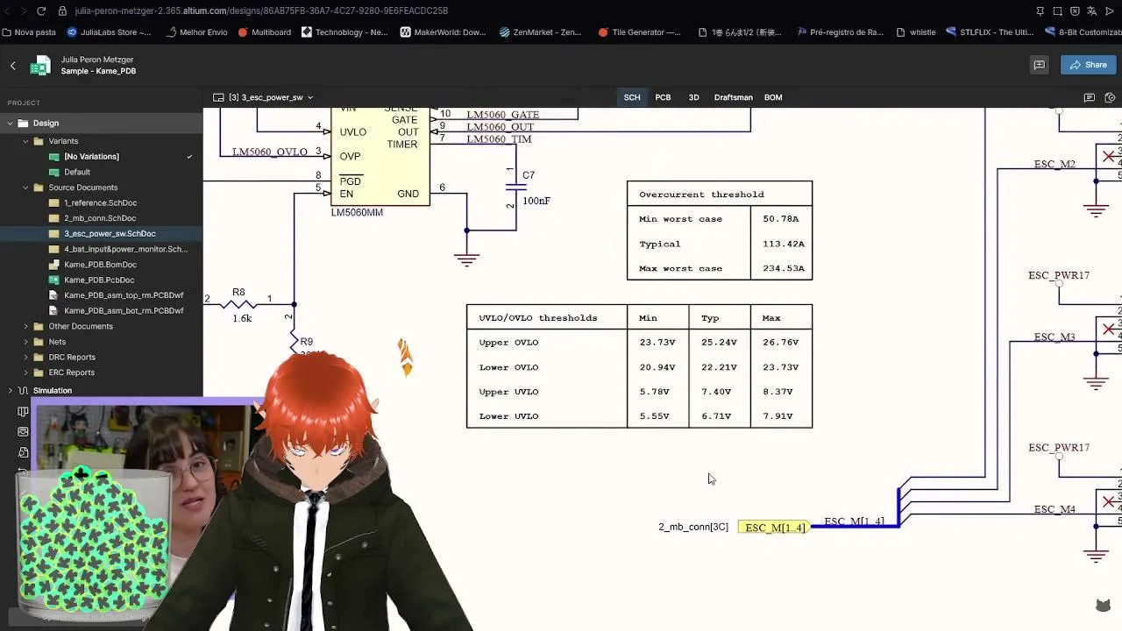Image resolution: width=1122 pixels, height=631 pixels.
Task: Click the screen capture icon in the browser toolbar
Action: 1057,11
